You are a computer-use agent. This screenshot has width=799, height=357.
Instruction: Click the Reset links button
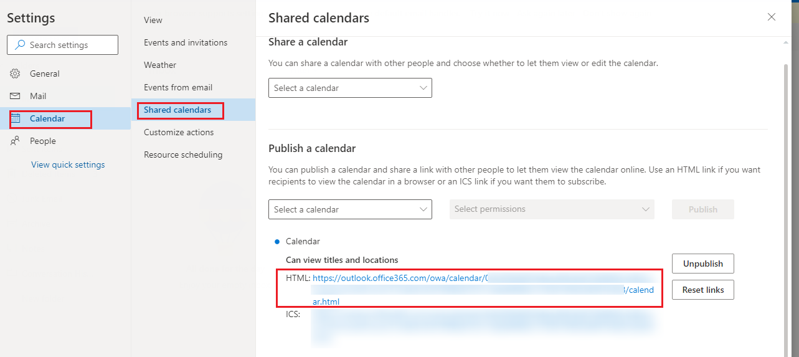point(702,290)
